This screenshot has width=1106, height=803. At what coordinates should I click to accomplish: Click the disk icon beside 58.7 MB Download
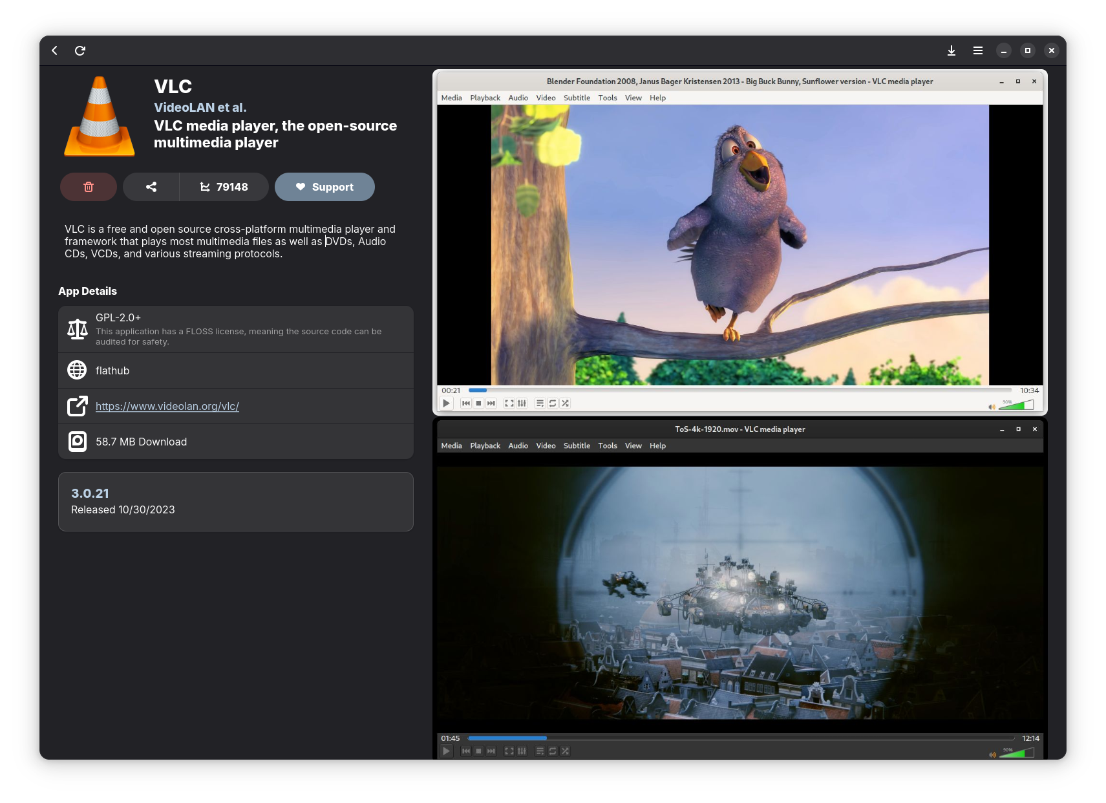coord(78,442)
